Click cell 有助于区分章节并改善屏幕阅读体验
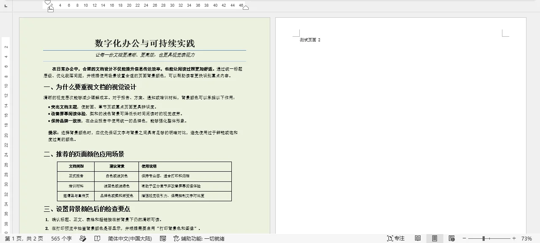Screen dimensions: 540x243 (171, 186)
